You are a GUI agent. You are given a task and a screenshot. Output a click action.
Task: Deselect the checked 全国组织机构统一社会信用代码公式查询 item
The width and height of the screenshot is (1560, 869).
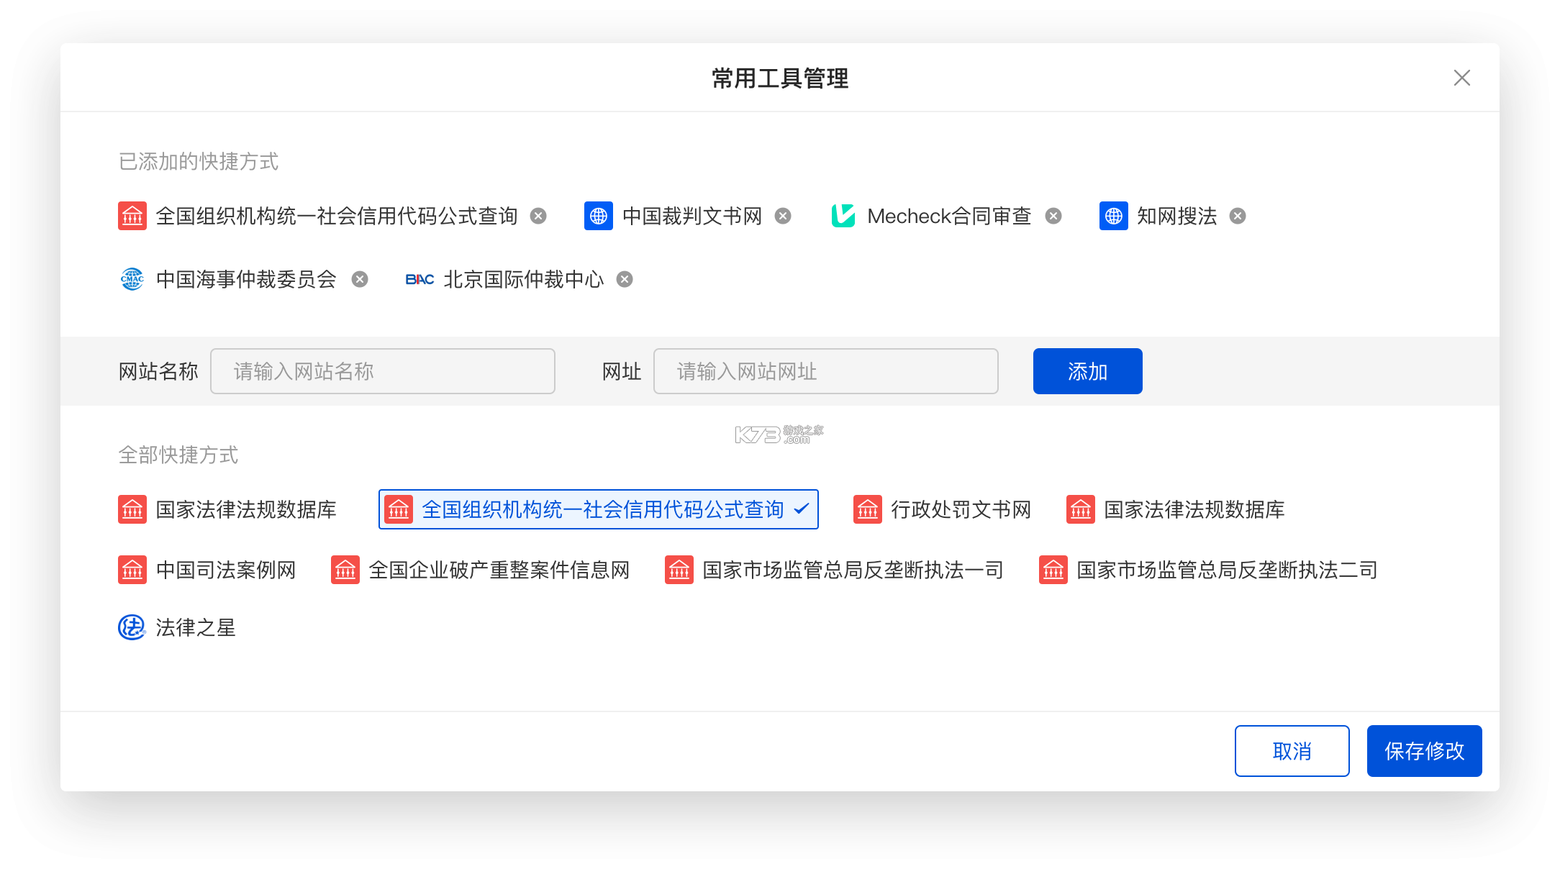tap(599, 509)
